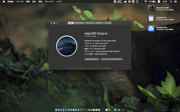Open the Bluetooth menu bar icon
Screen dimensions: 180x112
point(141,1)
